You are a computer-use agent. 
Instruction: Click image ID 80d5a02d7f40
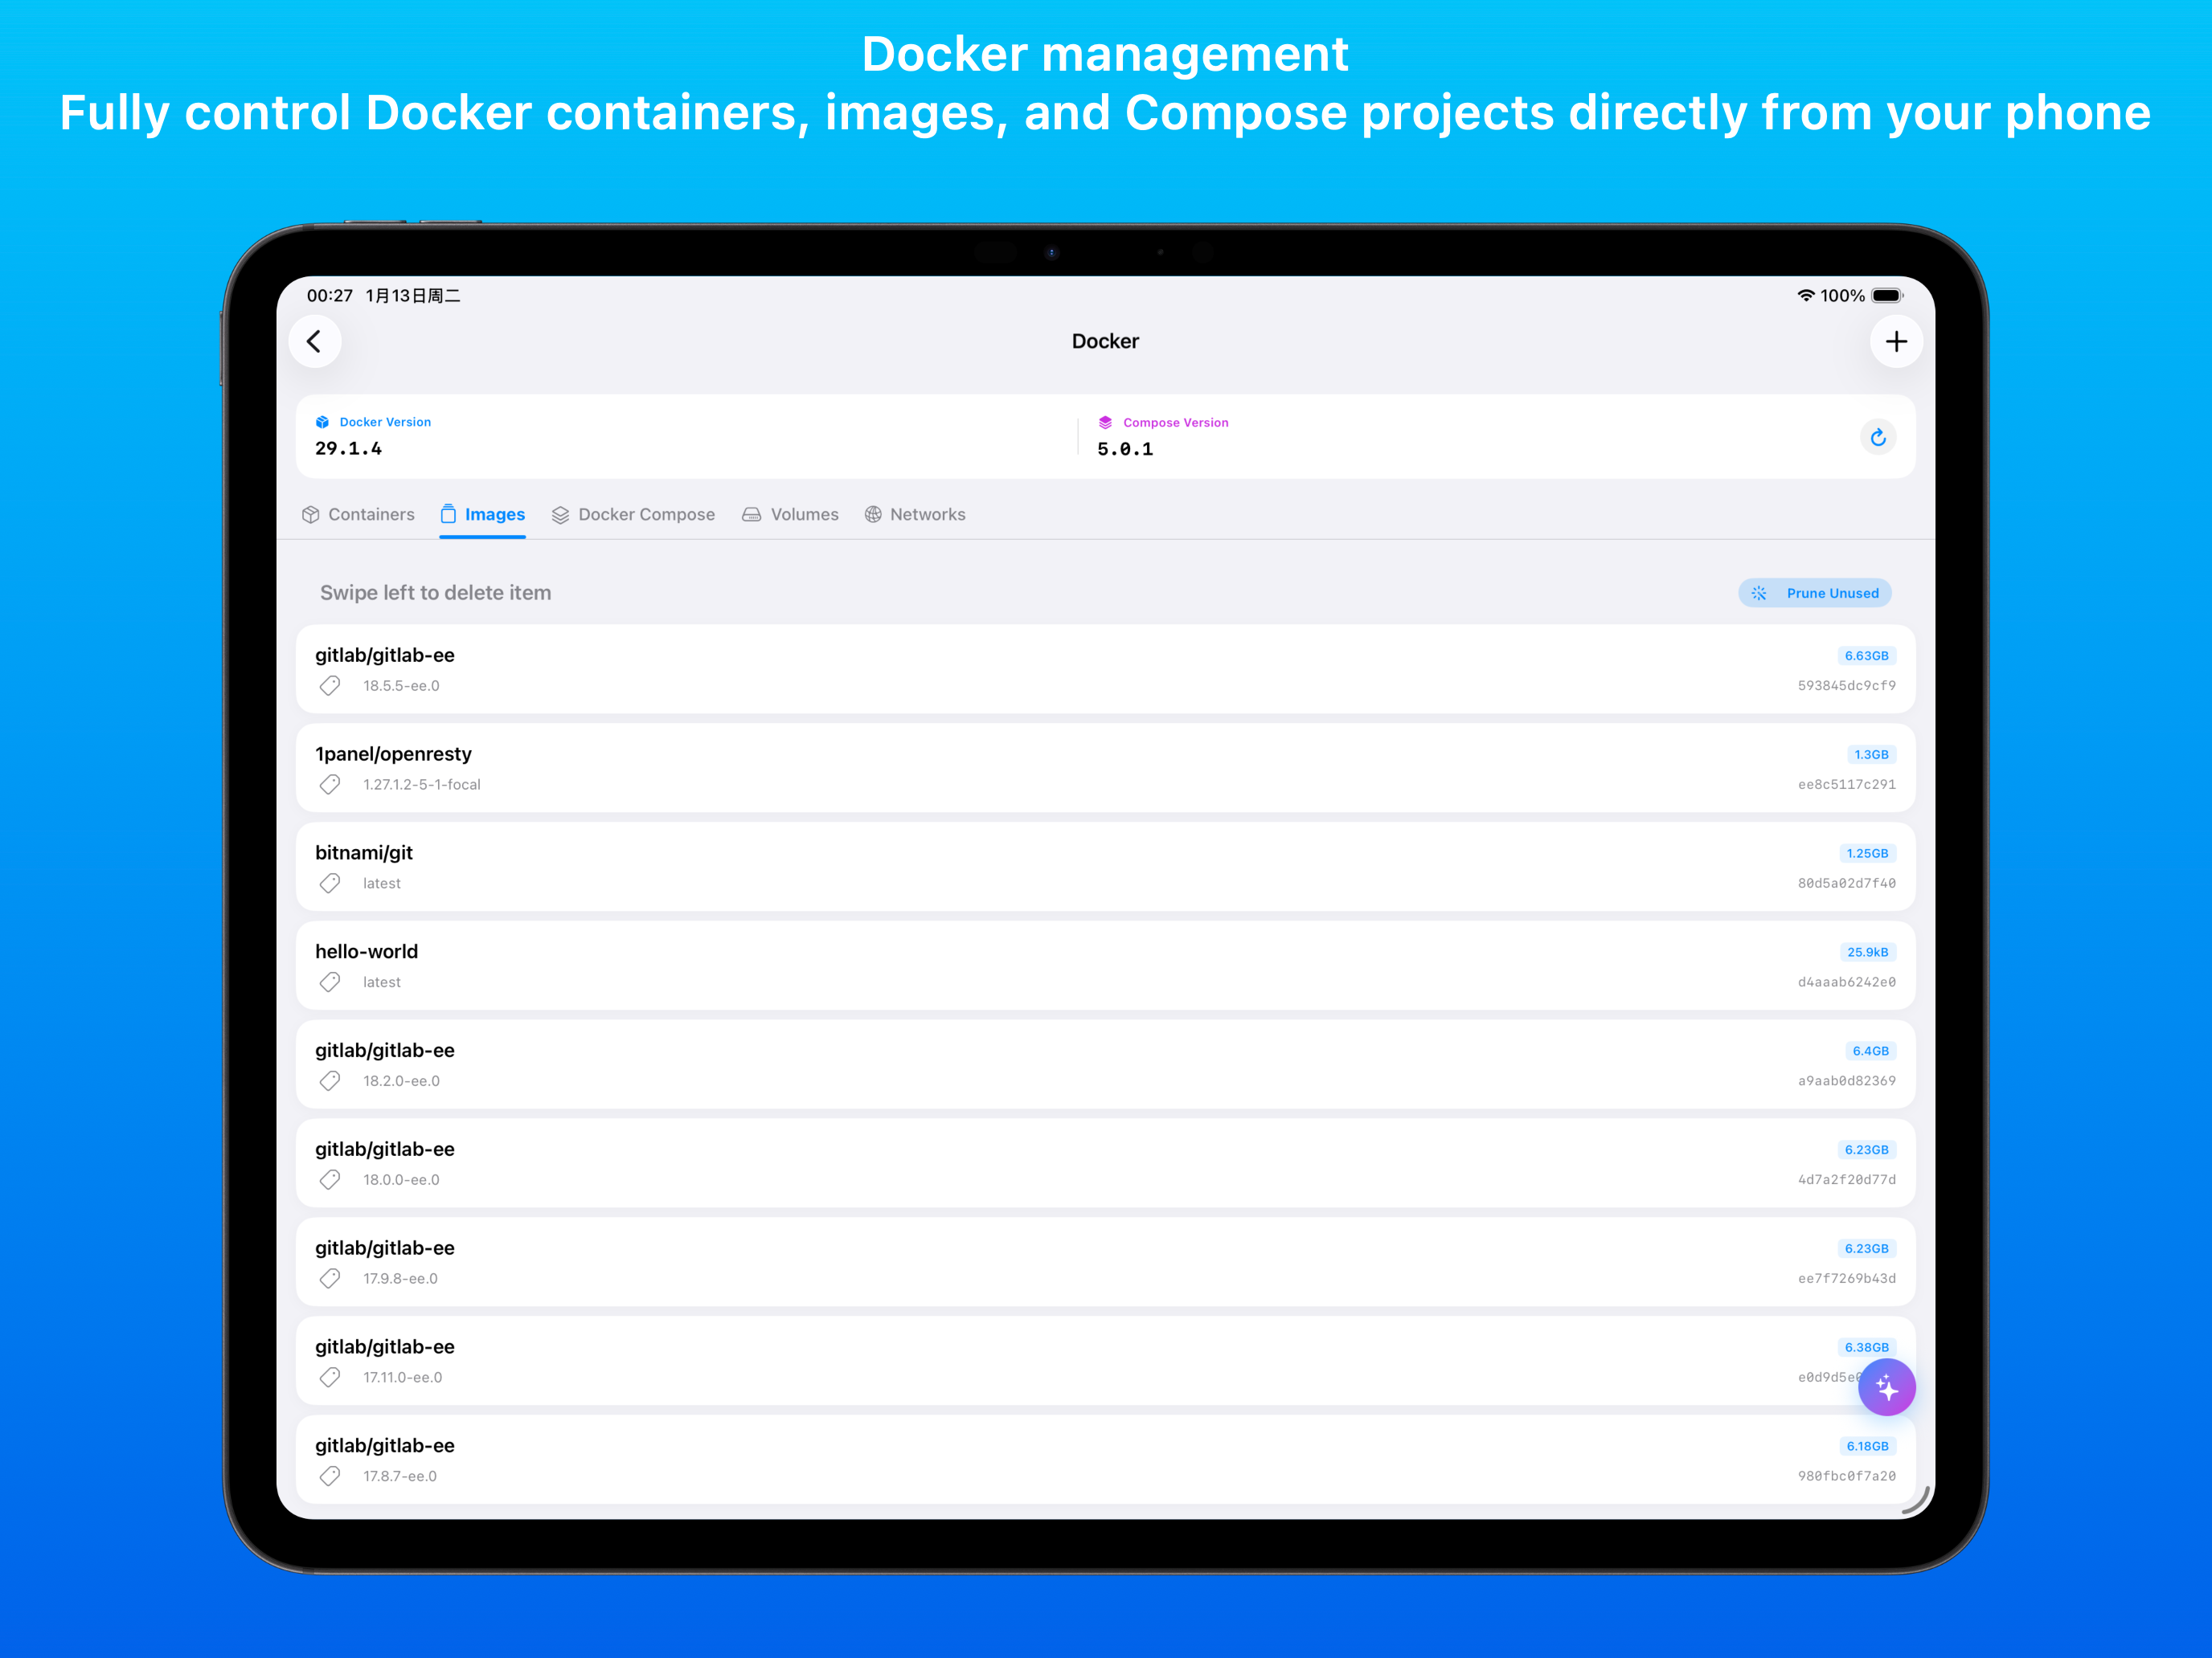coord(1846,884)
